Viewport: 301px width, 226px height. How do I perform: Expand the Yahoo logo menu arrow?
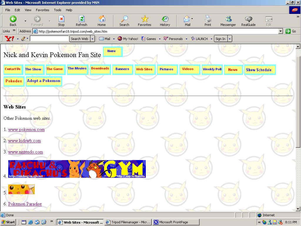(18, 39)
